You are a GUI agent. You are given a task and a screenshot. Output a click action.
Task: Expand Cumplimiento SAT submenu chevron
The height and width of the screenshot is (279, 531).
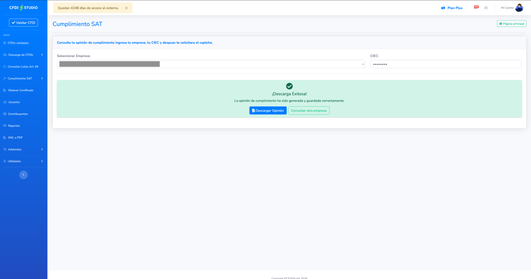[42, 78]
